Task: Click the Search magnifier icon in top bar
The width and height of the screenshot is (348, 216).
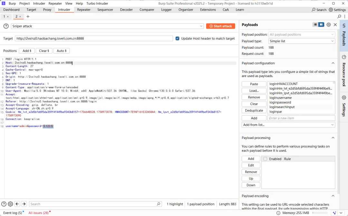Action: (x=314, y=10)
